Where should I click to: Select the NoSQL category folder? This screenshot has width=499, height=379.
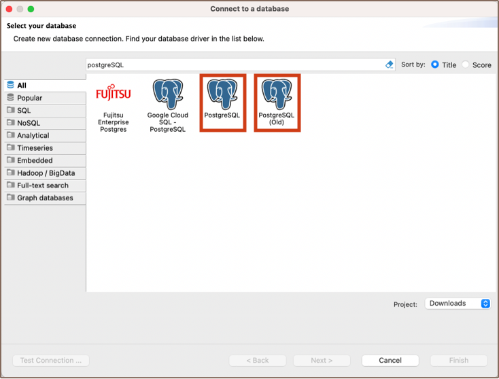point(29,123)
